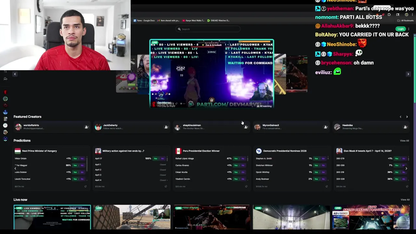The height and width of the screenshot is (234, 416).
Task: Open KDPR radio Live now thumbnail
Action: click(x=371, y=217)
